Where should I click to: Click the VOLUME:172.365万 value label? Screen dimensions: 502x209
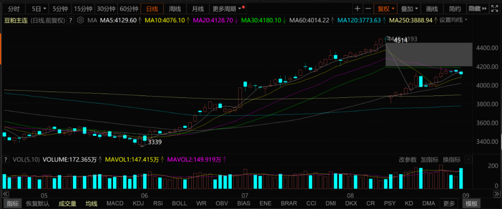tap(69, 159)
